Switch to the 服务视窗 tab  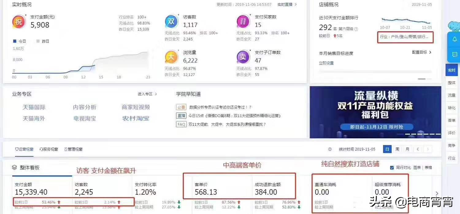(49, 149)
